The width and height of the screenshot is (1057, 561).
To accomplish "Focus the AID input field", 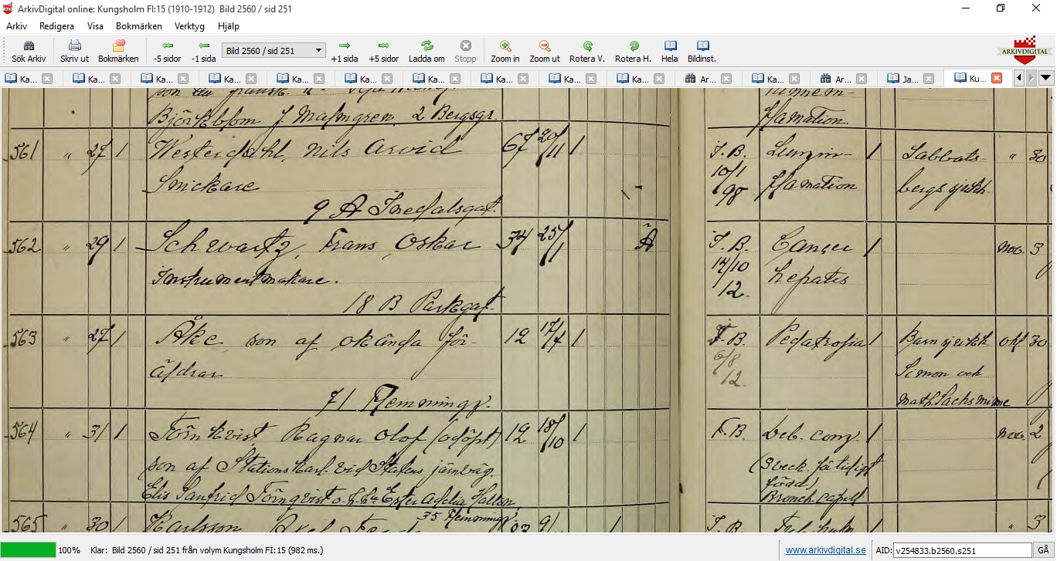I will pyautogui.click(x=962, y=550).
